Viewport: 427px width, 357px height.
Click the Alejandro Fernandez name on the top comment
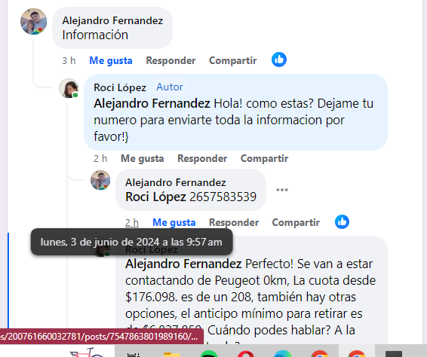point(112,20)
